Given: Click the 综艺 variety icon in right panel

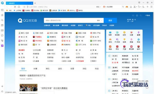Looking at the screenshot, I should 124,32.
